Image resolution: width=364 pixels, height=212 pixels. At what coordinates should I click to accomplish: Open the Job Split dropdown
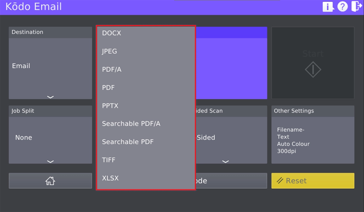tap(50, 161)
